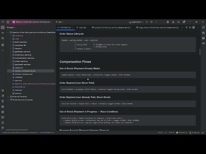The width and height of the screenshot is (206, 154).
Task: Switch to saga_state orchestrator_service_db tab
Action: coord(157,28)
